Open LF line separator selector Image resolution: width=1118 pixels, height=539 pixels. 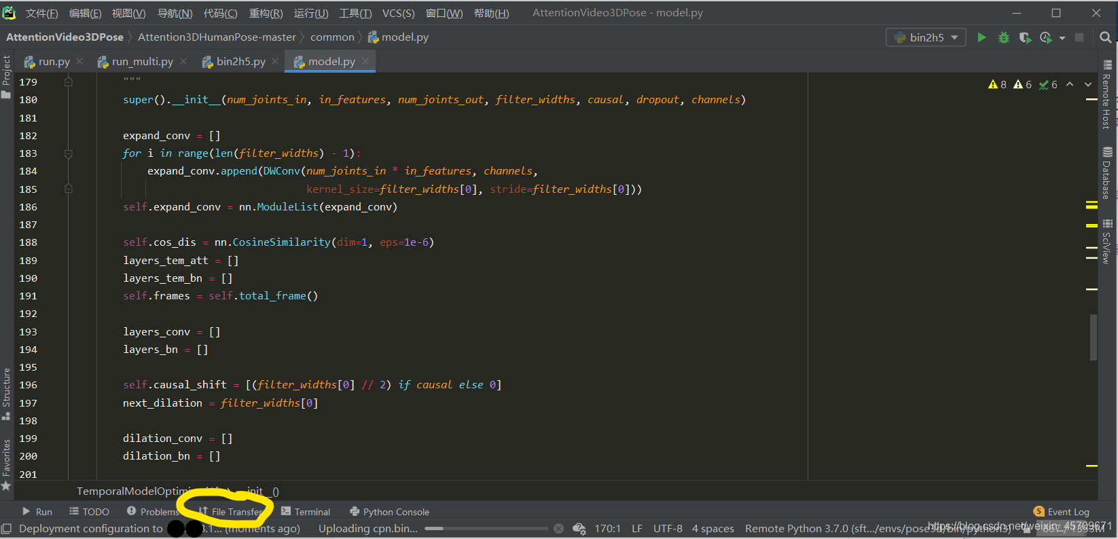[637, 528]
